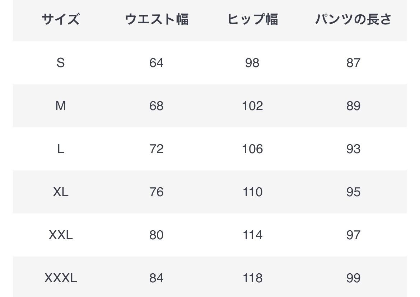The width and height of the screenshot is (420, 297).
Task: Click pants length value 87
Action: coord(353,63)
